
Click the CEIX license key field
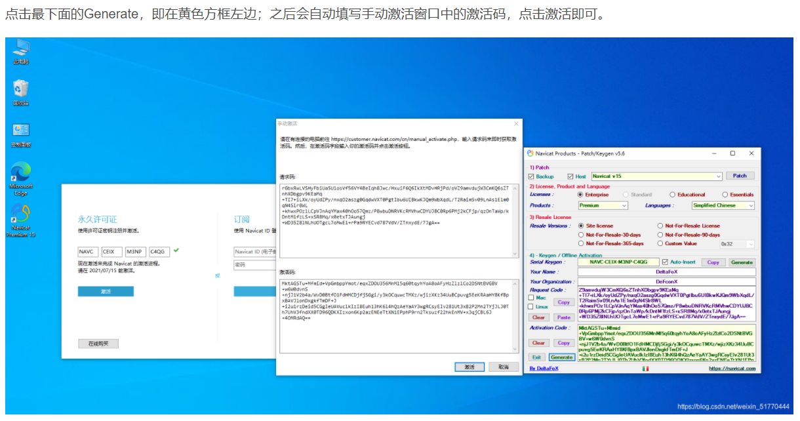111,252
